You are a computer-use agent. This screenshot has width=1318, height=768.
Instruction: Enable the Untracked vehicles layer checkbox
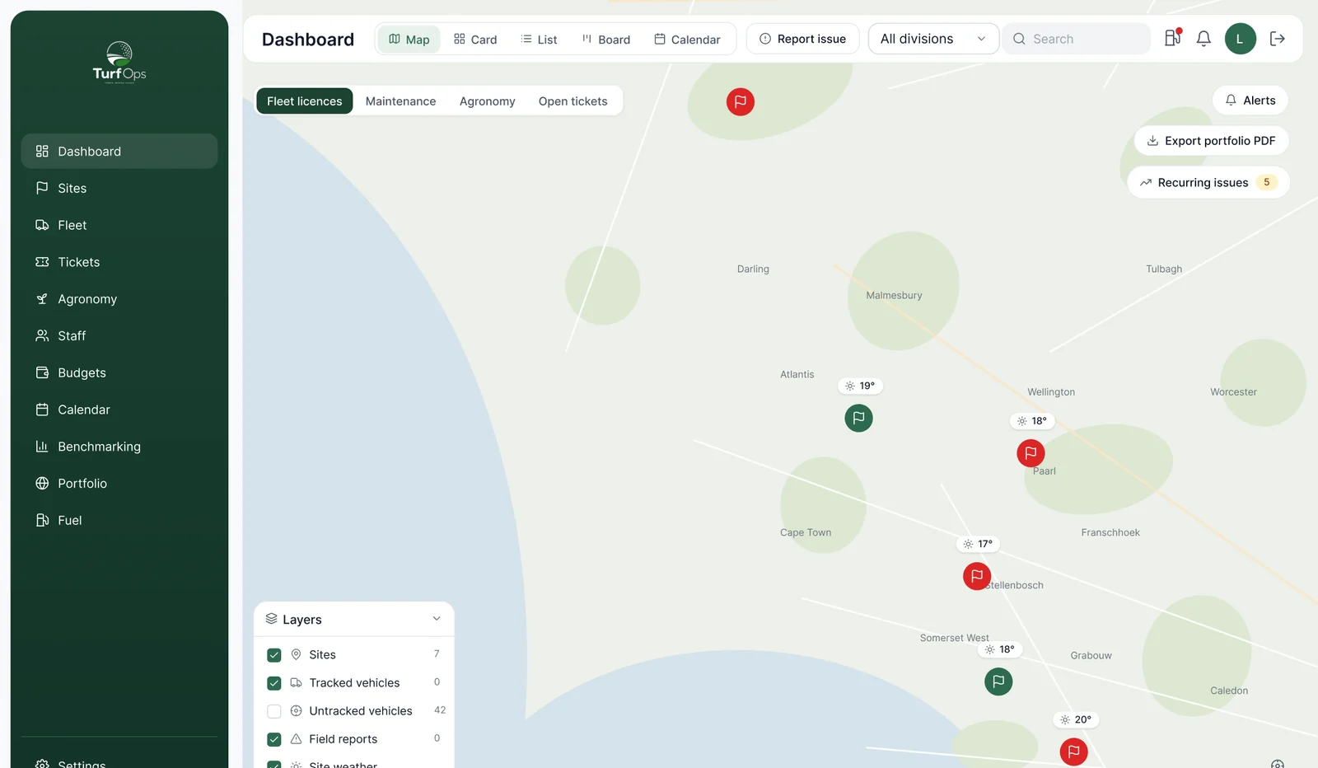pyautogui.click(x=274, y=711)
